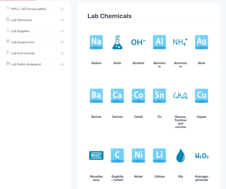Click the Sodium Na element icon
Screen dimensions: 226x189
[x=96, y=42]
